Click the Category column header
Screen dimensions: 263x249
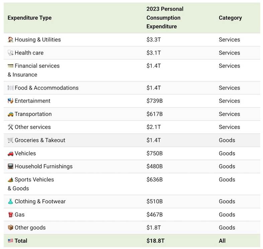(230, 18)
